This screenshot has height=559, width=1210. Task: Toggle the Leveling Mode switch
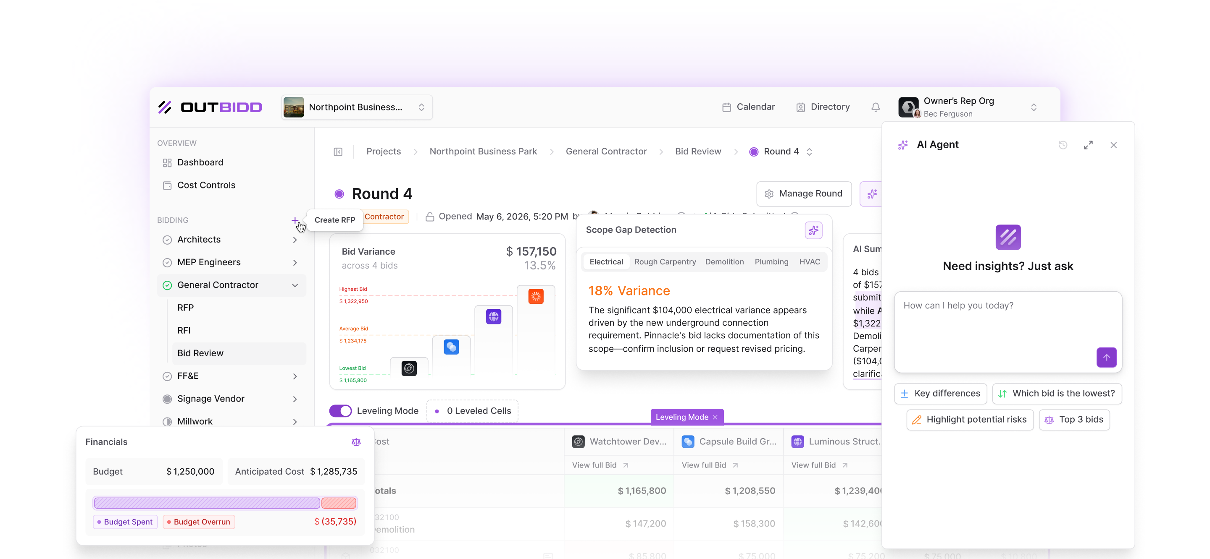(x=341, y=411)
